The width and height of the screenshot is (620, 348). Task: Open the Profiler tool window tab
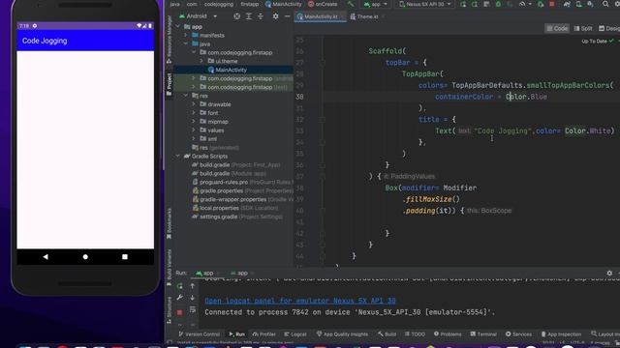[x=263, y=334]
